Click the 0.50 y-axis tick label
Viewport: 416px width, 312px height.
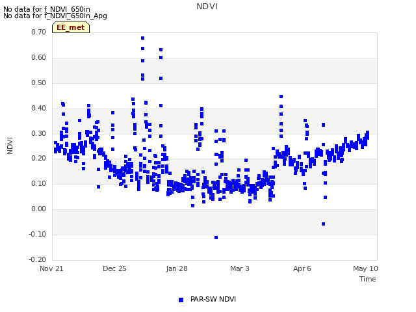pyautogui.click(x=39, y=83)
